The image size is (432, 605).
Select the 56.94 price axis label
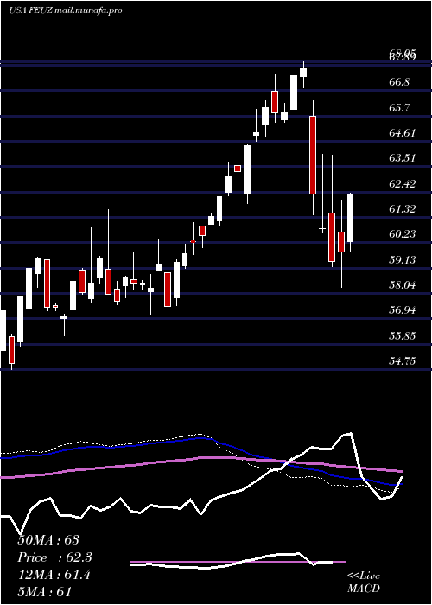pos(403,310)
